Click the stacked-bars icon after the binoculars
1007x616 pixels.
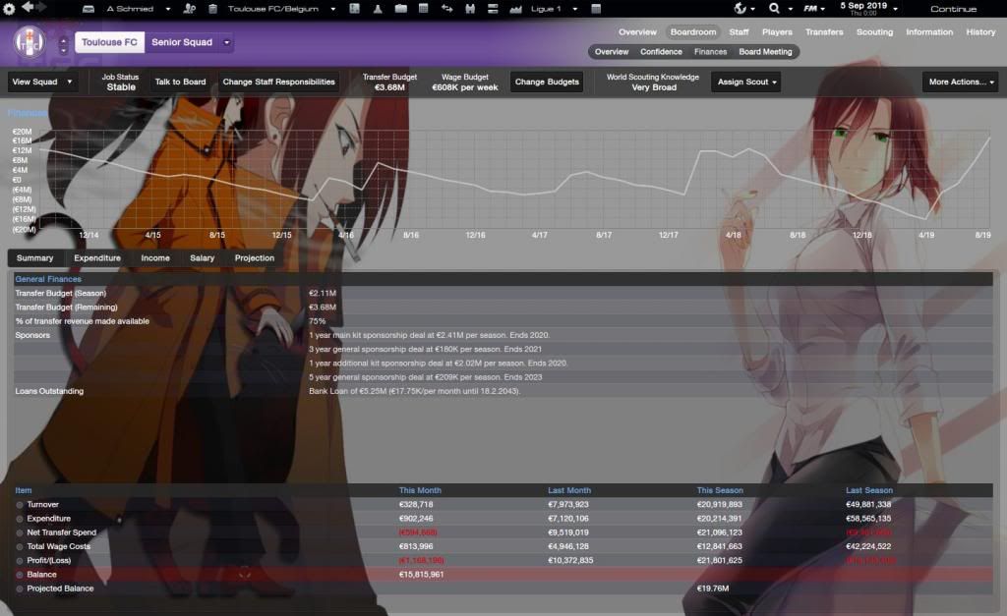[493, 9]
